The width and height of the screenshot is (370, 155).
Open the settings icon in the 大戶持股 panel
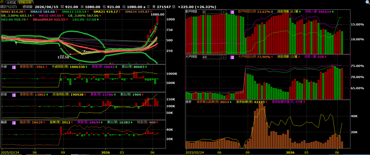(x=232, y=57)
